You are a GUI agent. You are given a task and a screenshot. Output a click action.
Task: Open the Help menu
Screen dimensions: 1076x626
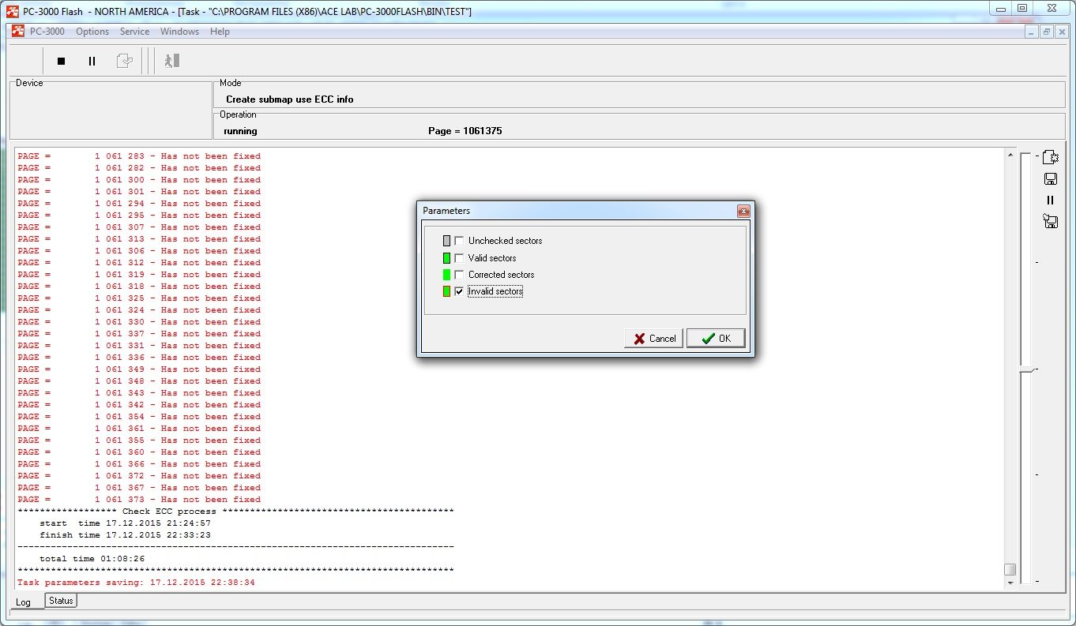click(220, 32)
